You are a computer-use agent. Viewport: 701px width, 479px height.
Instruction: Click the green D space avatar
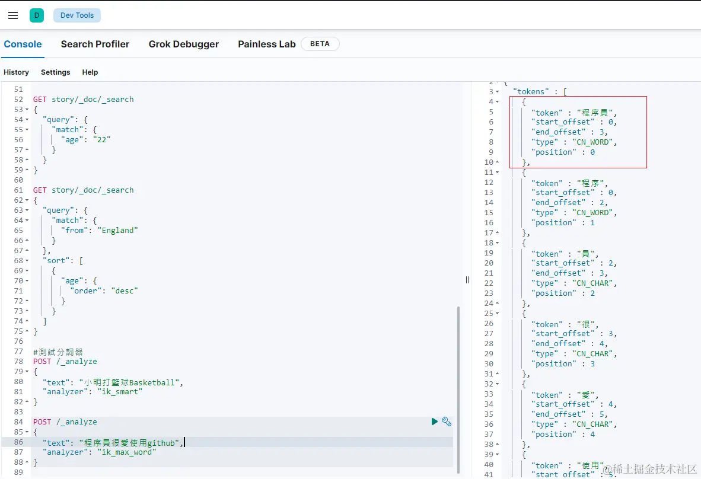click(37, 15)
